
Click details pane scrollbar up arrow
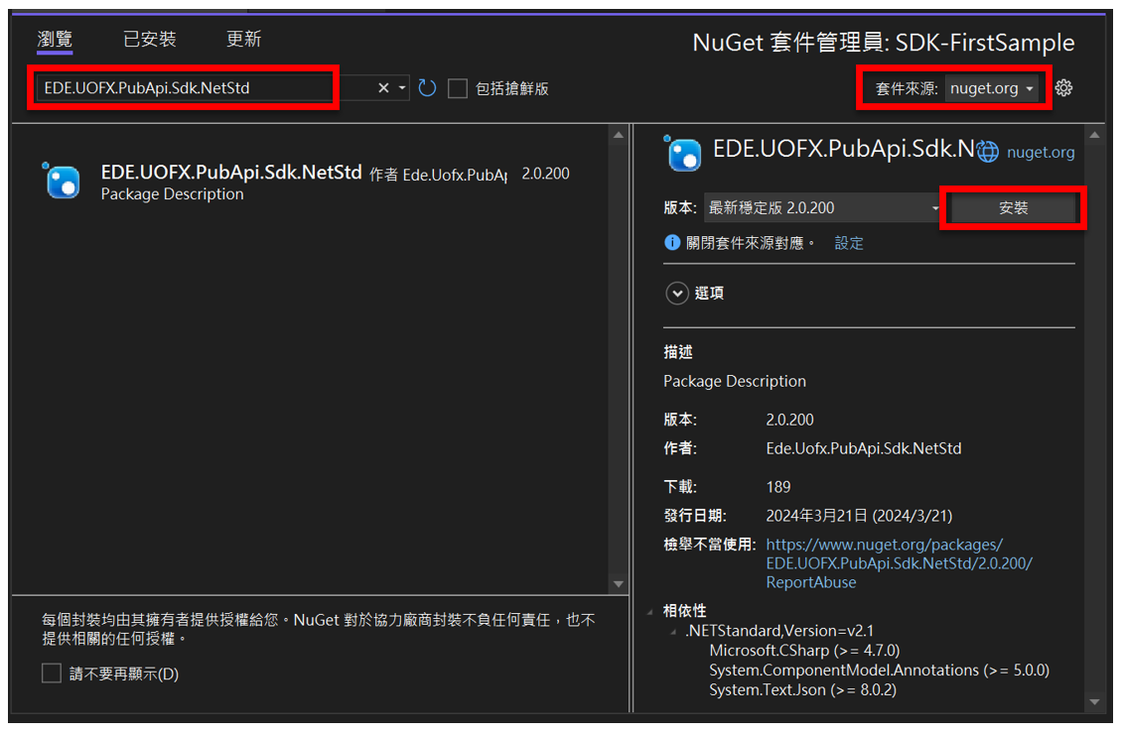1094,135
